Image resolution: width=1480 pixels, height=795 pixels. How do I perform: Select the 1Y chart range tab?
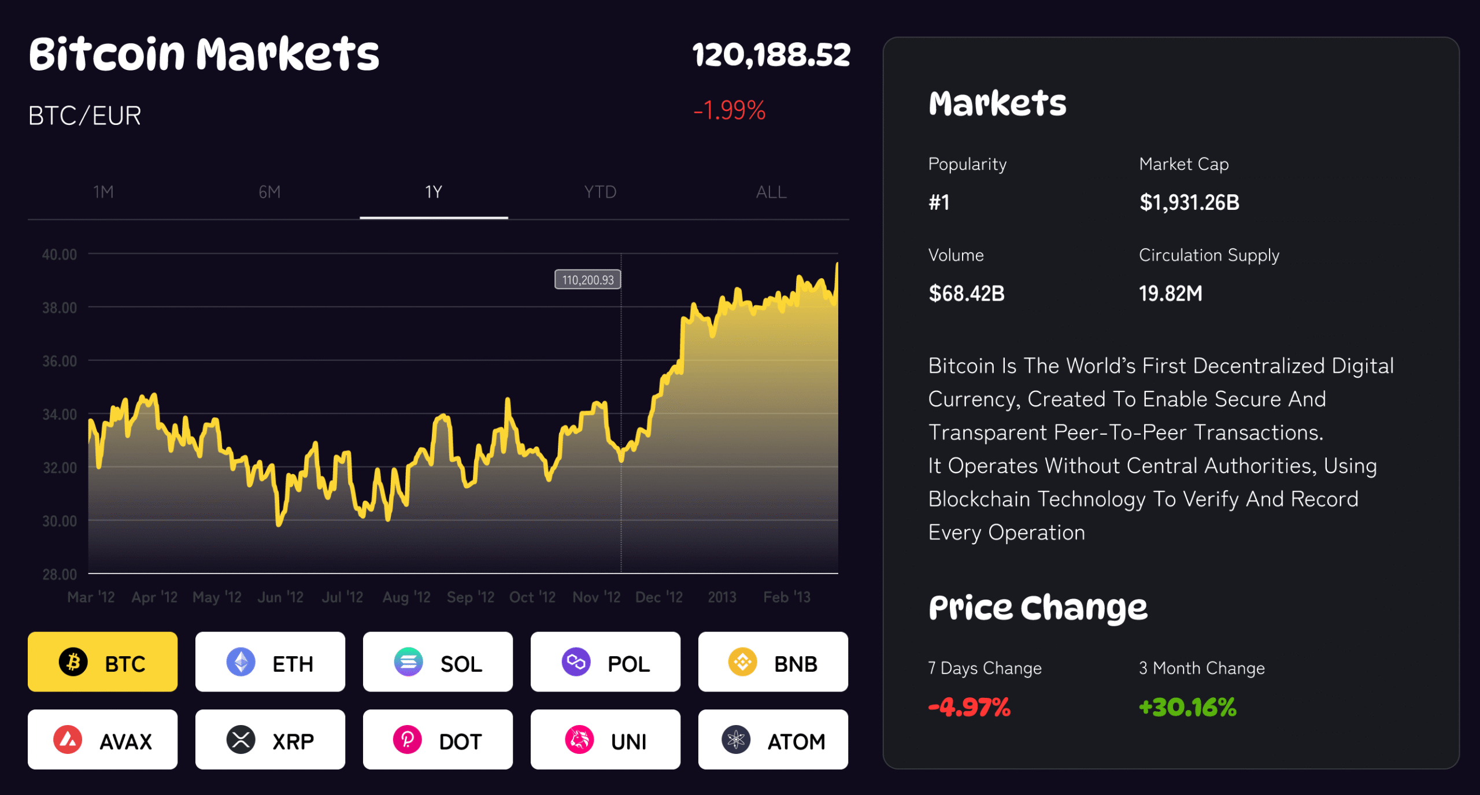434,193
